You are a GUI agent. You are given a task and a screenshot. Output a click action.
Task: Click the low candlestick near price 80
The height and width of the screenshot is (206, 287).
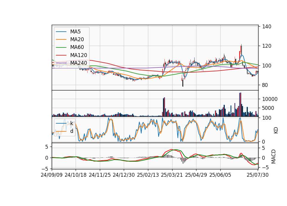coord(183,82)
